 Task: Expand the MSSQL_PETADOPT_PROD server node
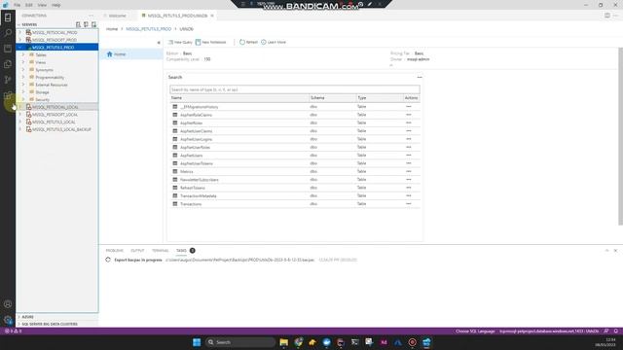pyautogui.click(x=20, y=40)
